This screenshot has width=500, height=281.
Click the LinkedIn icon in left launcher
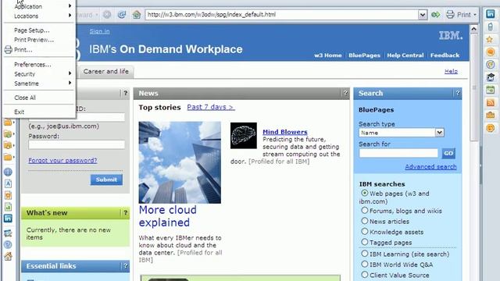[8, 219]
